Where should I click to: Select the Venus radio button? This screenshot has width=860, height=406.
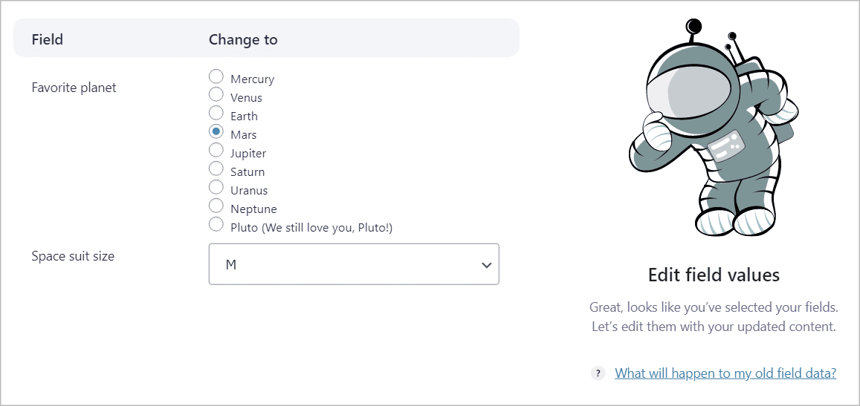coord(216,95)
